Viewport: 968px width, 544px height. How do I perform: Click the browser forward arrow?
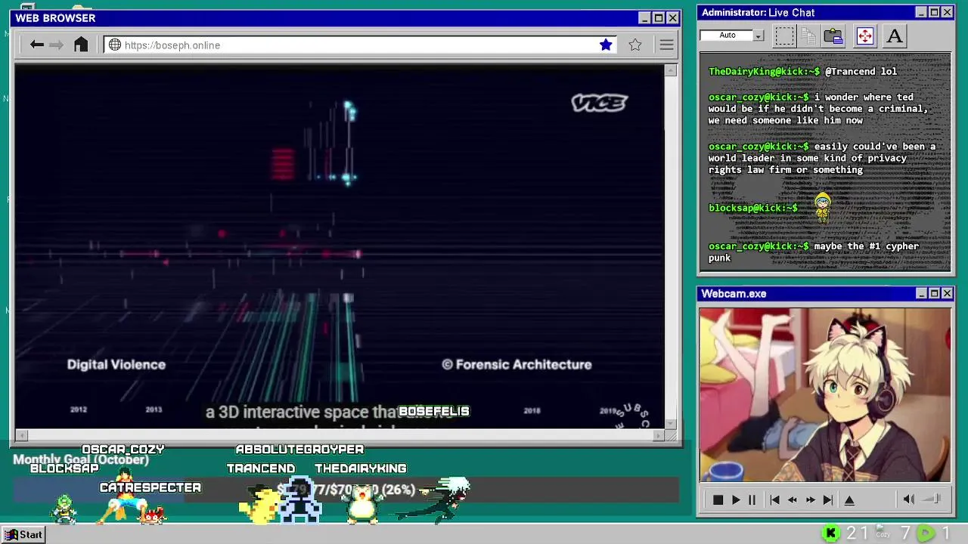coord(57,45)
